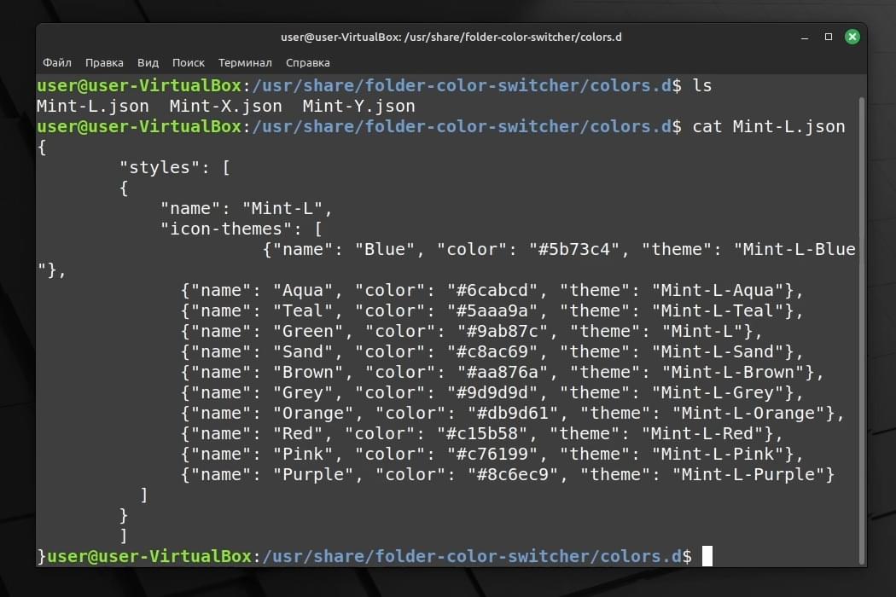Click the "Mint-L-Blue" theme value
Image resolution: width=896 pixels, height=597 pixels.
(x=794, y=250)
